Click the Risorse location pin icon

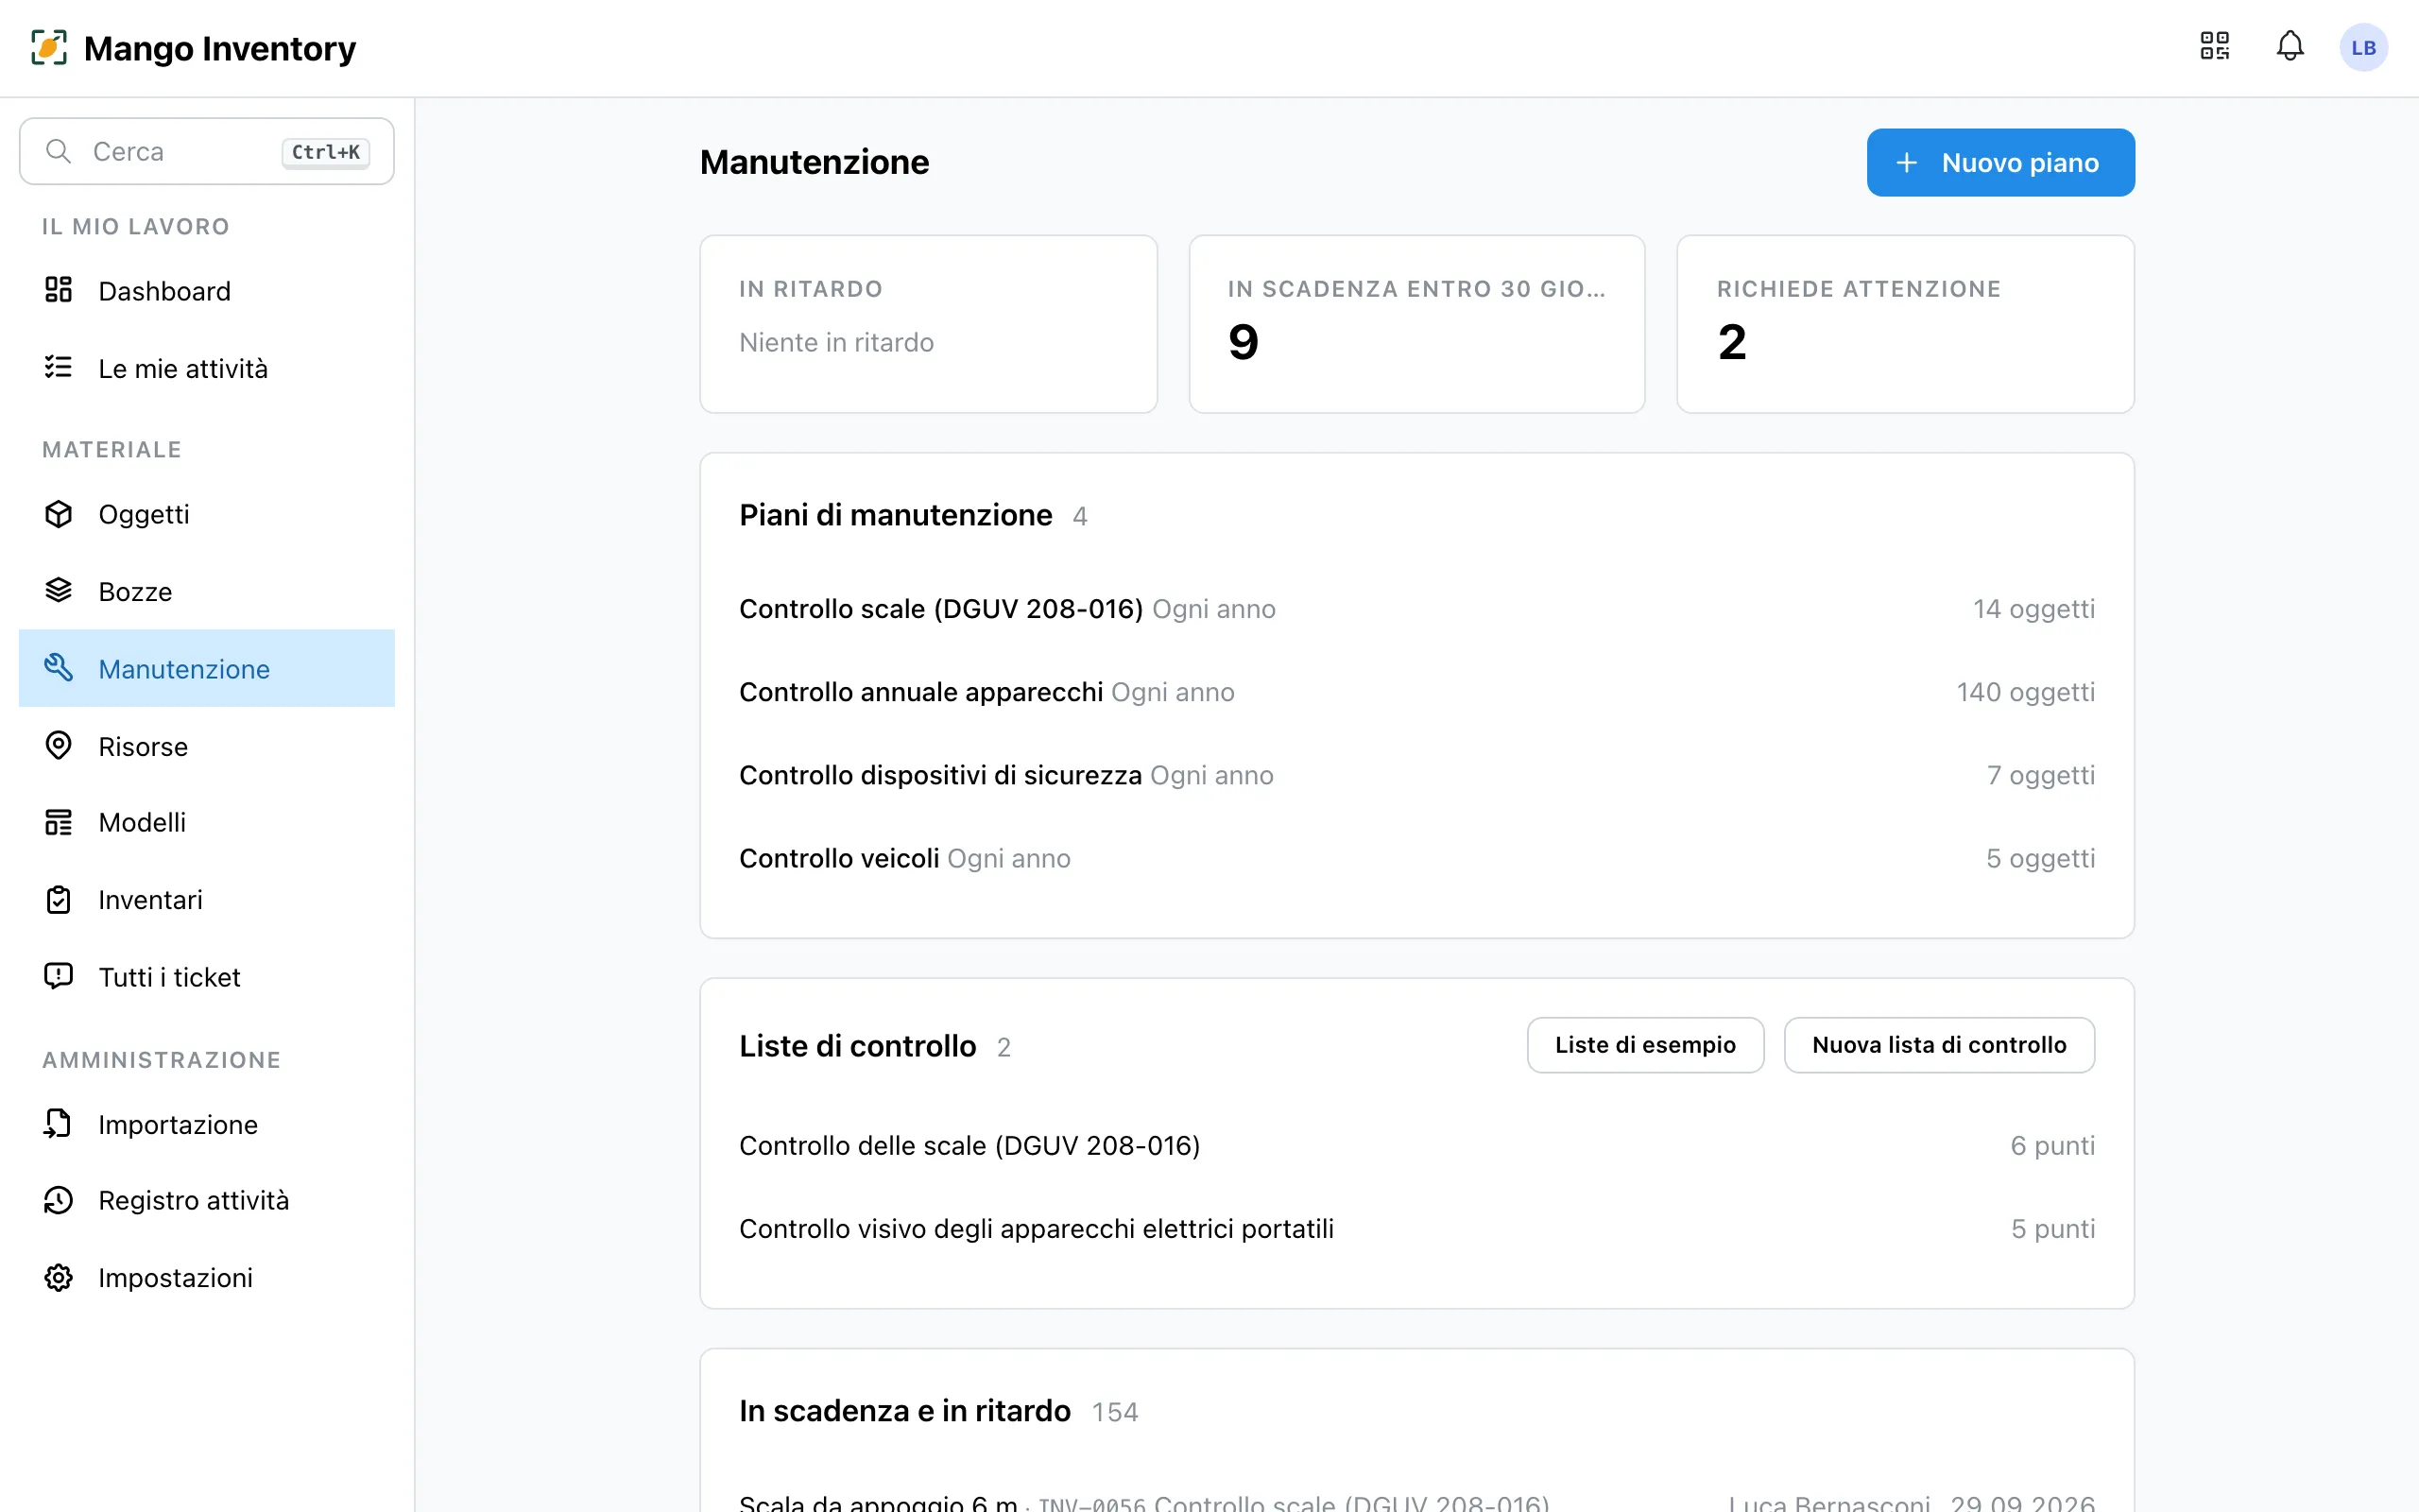58,745
